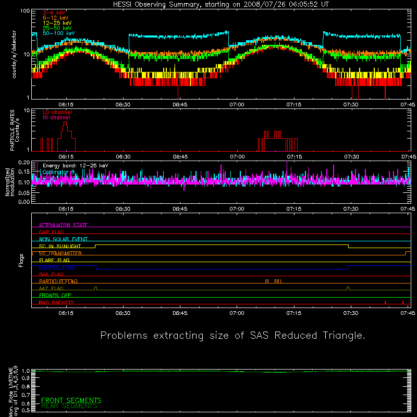Screen dimensions: 417x417
Task: Click the LO channel legend label
Action: 57,112
